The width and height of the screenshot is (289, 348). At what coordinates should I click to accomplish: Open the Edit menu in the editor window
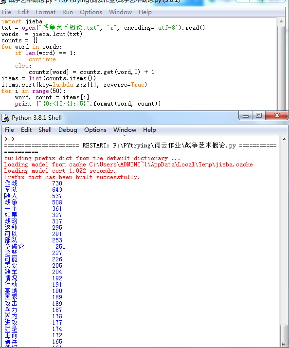tap(23, 12)
